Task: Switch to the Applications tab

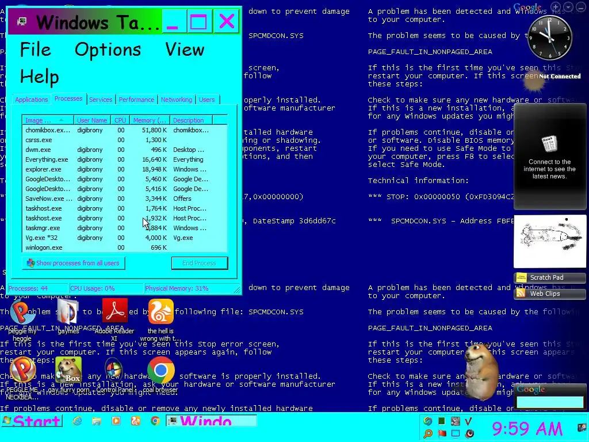Action: 32,100
